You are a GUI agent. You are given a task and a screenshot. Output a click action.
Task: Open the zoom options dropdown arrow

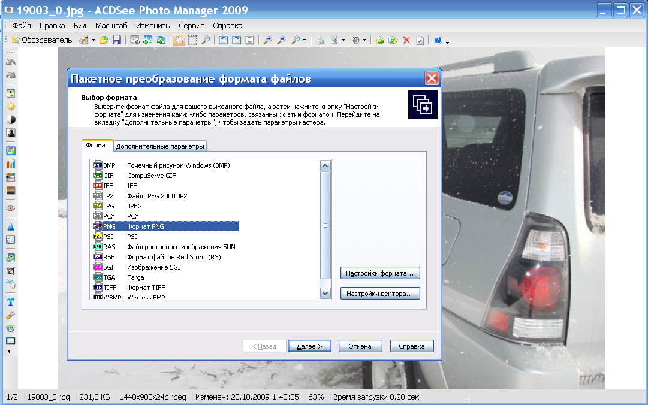click(305, 40)
